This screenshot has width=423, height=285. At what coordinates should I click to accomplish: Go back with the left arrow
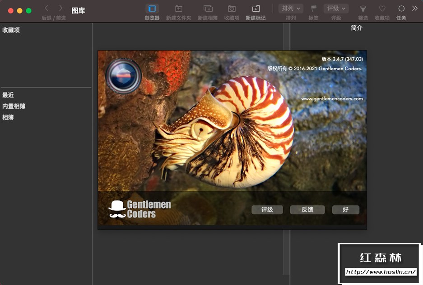46,8
